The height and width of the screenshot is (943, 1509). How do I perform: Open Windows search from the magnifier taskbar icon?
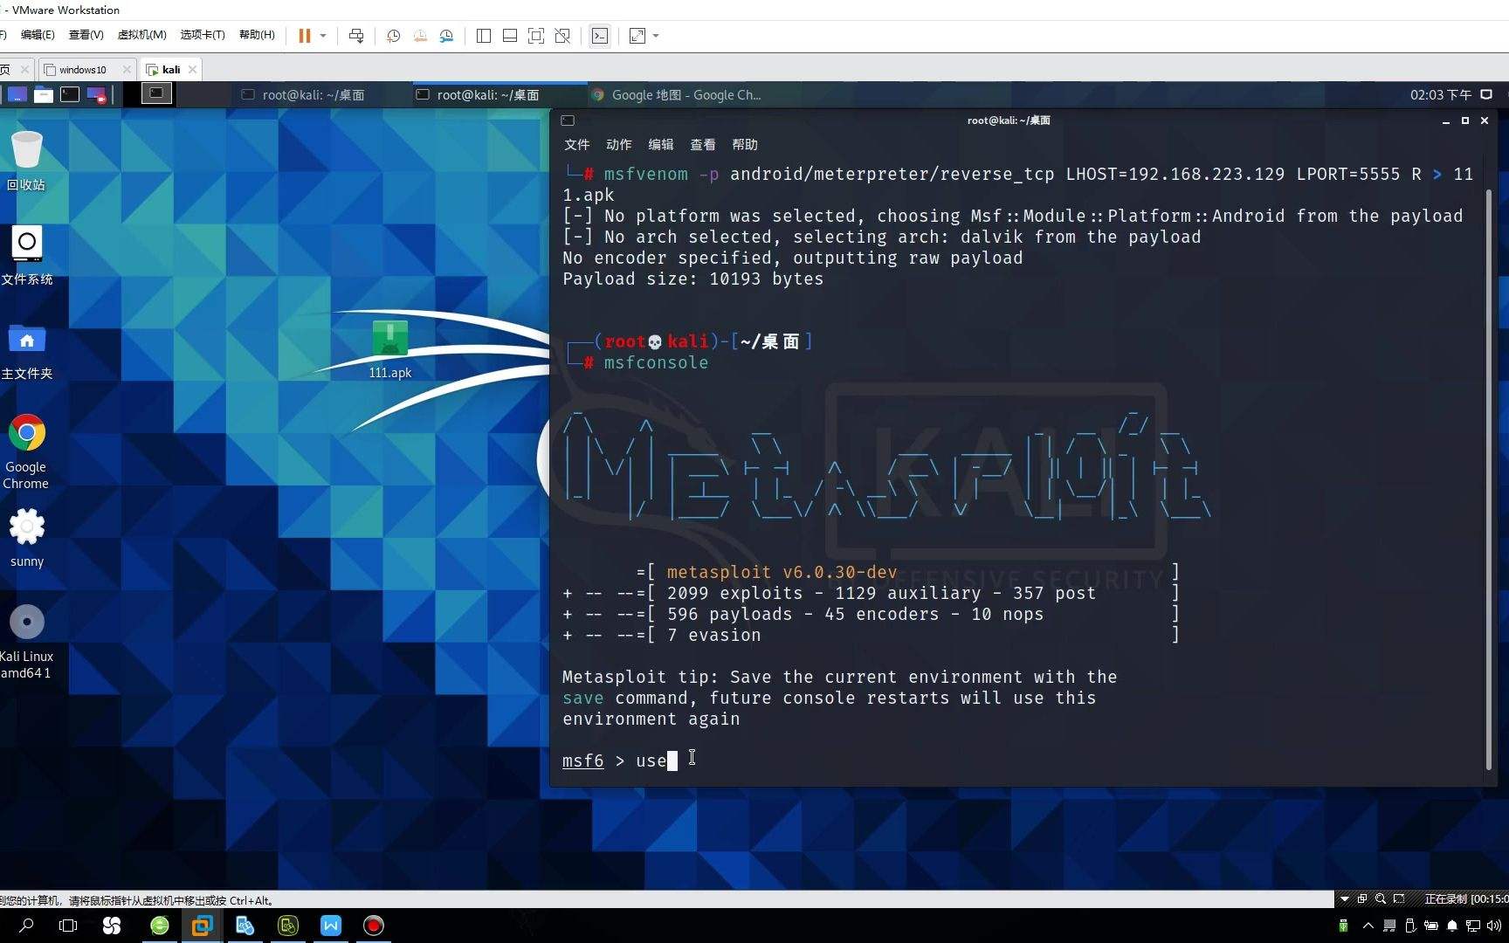tap(26, 926)
